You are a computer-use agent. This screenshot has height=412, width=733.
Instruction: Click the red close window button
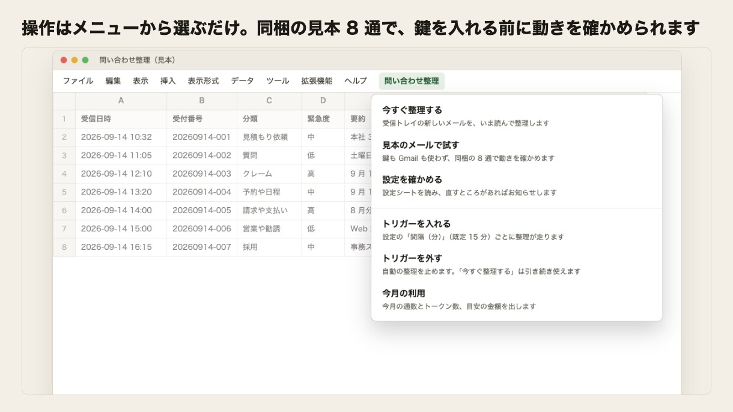(x=64, y=60)
